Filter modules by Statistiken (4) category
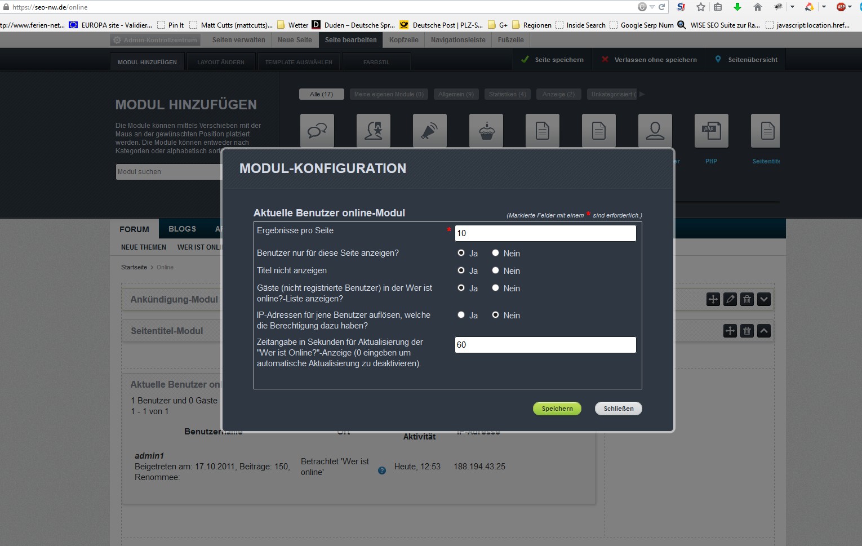The image size is (862, 546). pos(507,94)
